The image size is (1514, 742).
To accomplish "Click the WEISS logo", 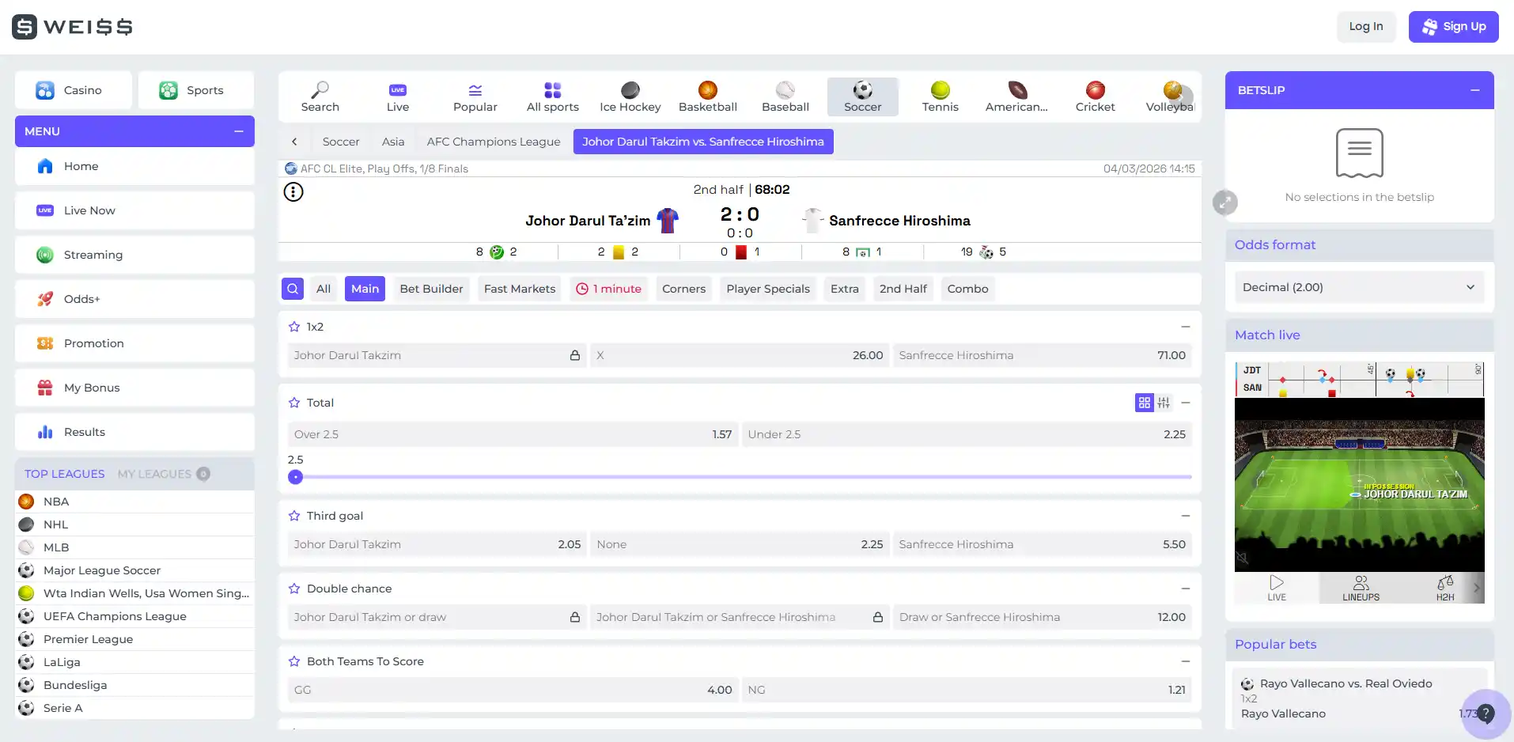I will pyautogui.click(x=72, y=27).
